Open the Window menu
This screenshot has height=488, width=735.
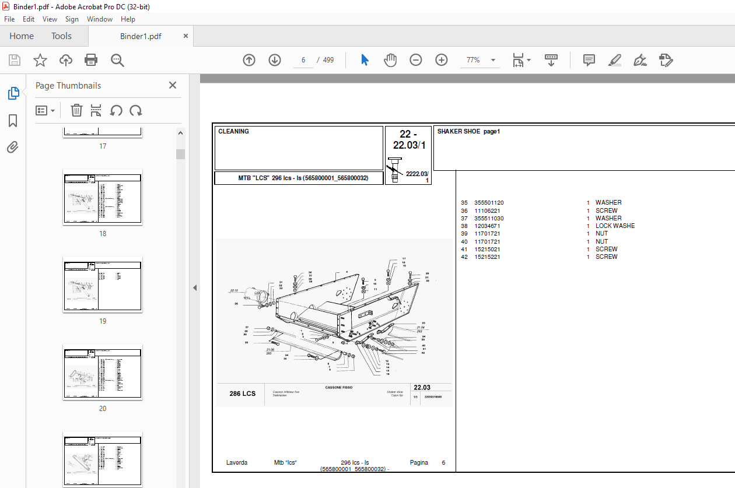point(100,19)
